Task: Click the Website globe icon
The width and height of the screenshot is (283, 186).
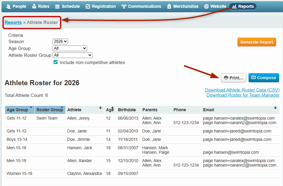Action: (x=206, y=6)
